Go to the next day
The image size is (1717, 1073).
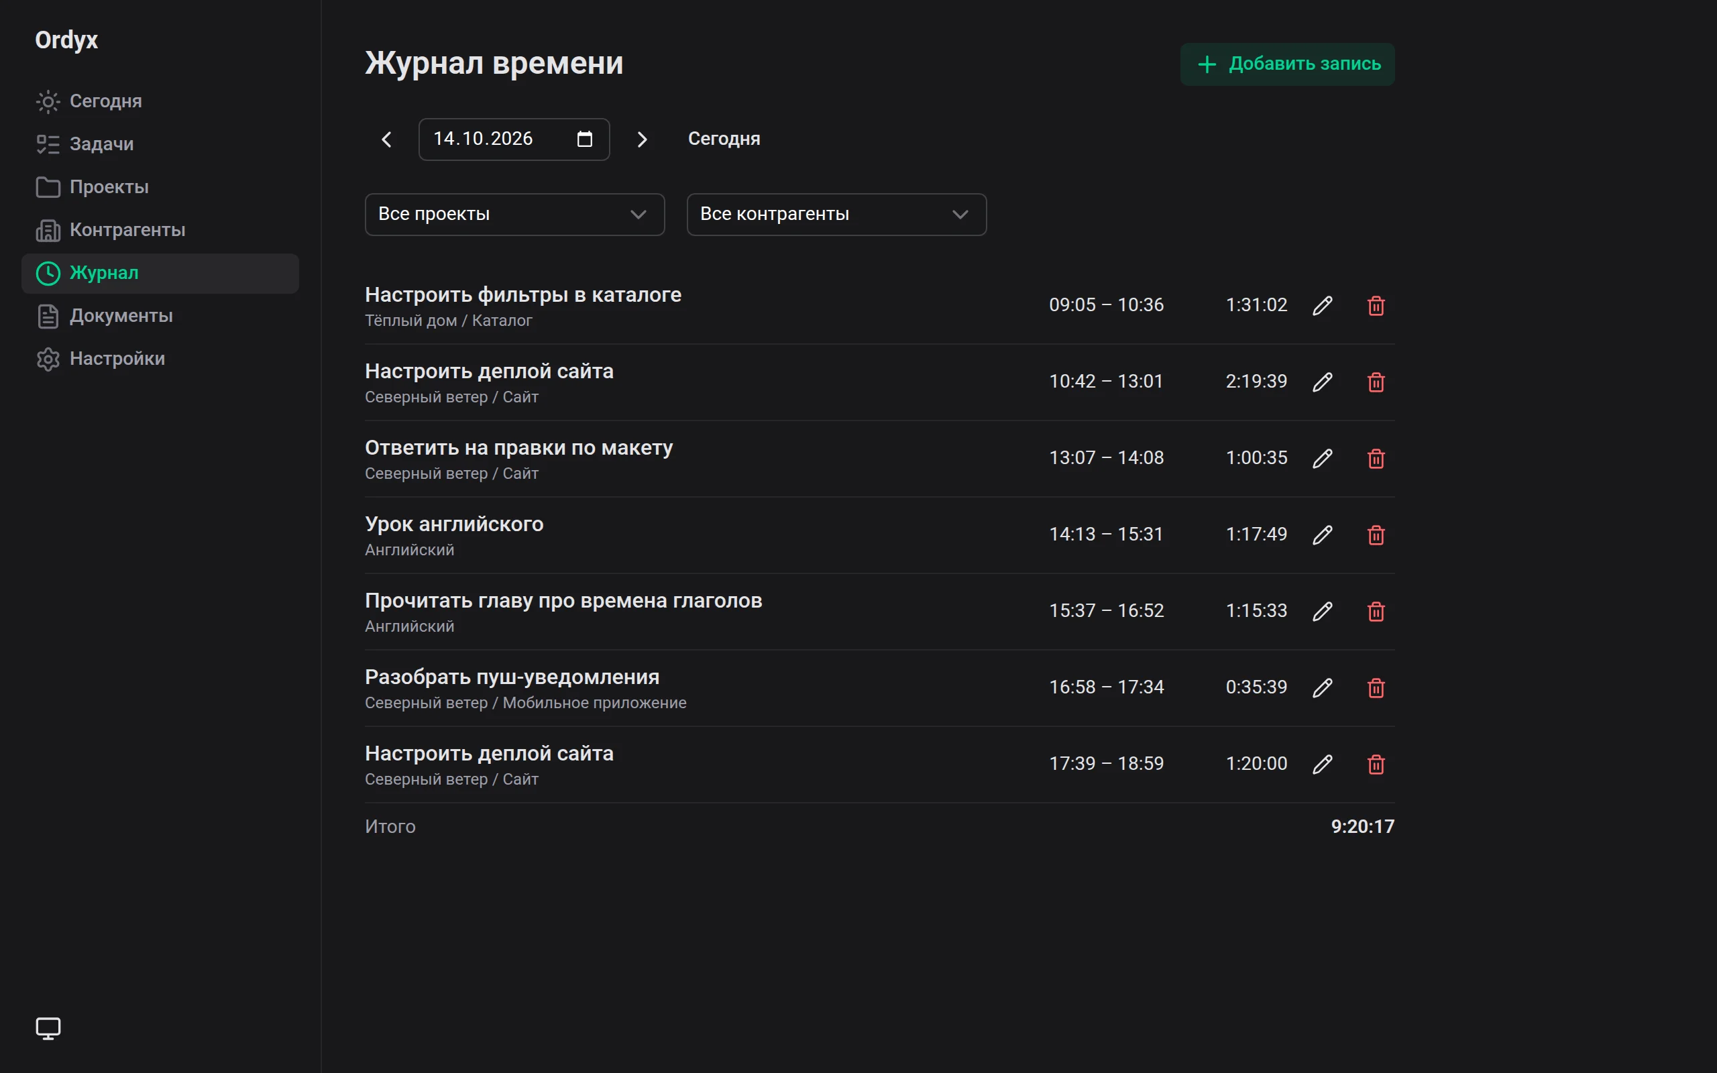(x=642, y=139)
